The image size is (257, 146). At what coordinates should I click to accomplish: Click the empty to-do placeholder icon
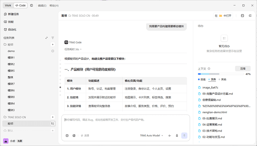click(224, 38)
